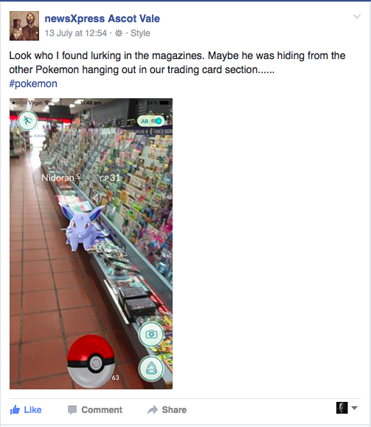This screenshot has height=427, width=371.
Task: Open the post options chevron menu
Action: [x=356, y=16]
